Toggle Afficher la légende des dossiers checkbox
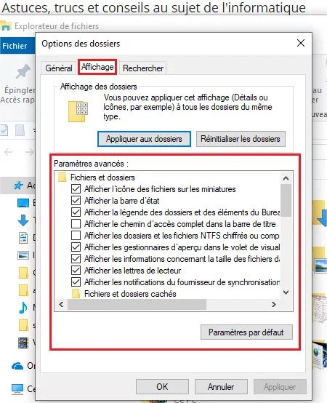Screen dimensions: 327x403 pyautogui.click(x=76, y=212)
